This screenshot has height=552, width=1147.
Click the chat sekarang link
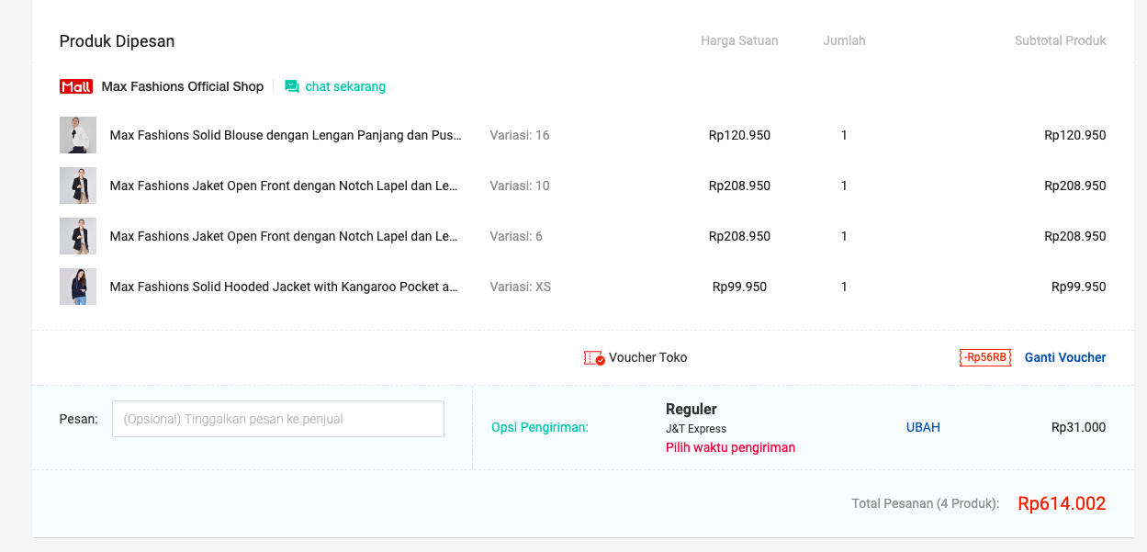point(345,86)
